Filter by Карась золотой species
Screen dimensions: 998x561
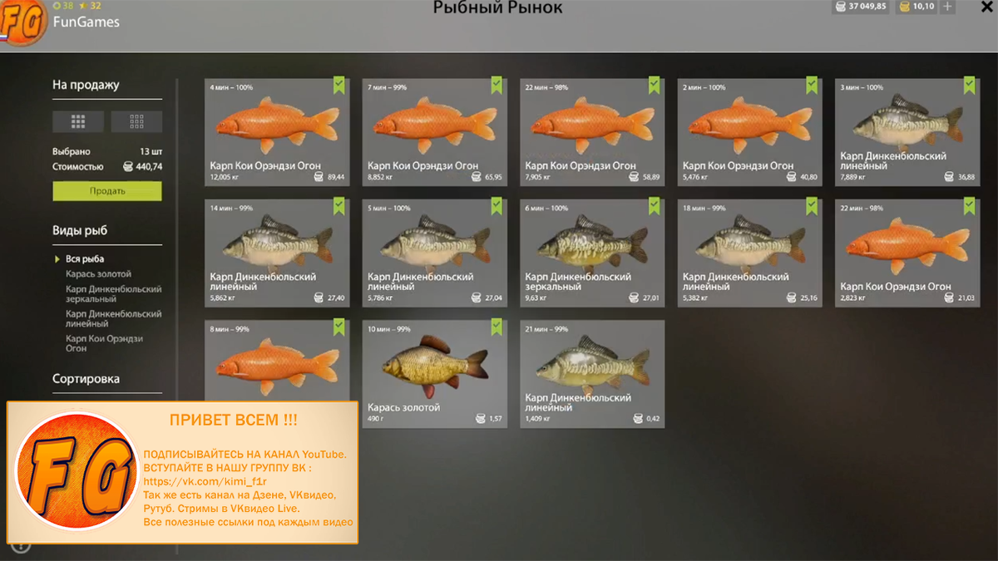pos(99,274)
